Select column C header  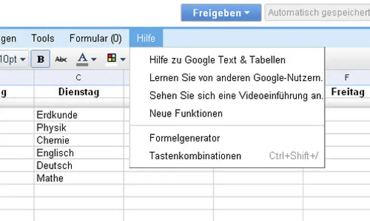pyautogui.click(x=79, y=77)
